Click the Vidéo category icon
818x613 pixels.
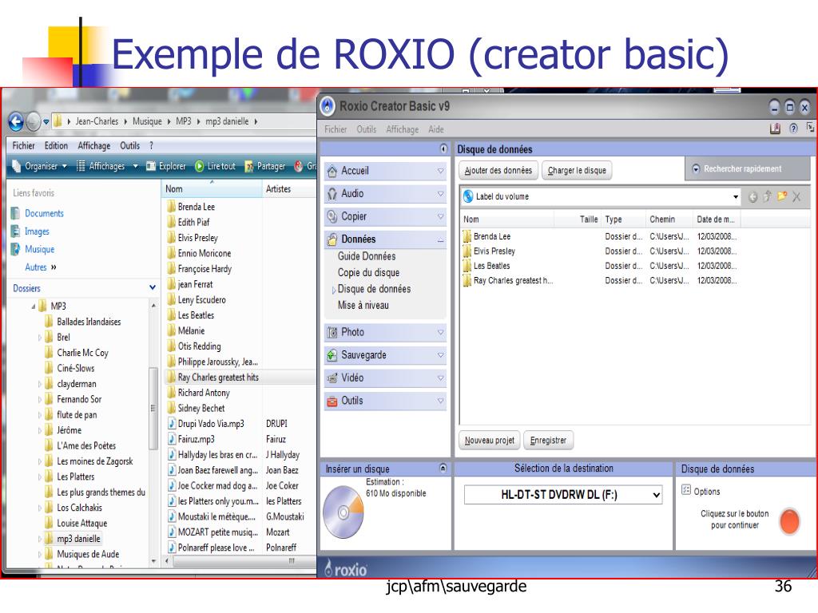(x=332, y=378)
